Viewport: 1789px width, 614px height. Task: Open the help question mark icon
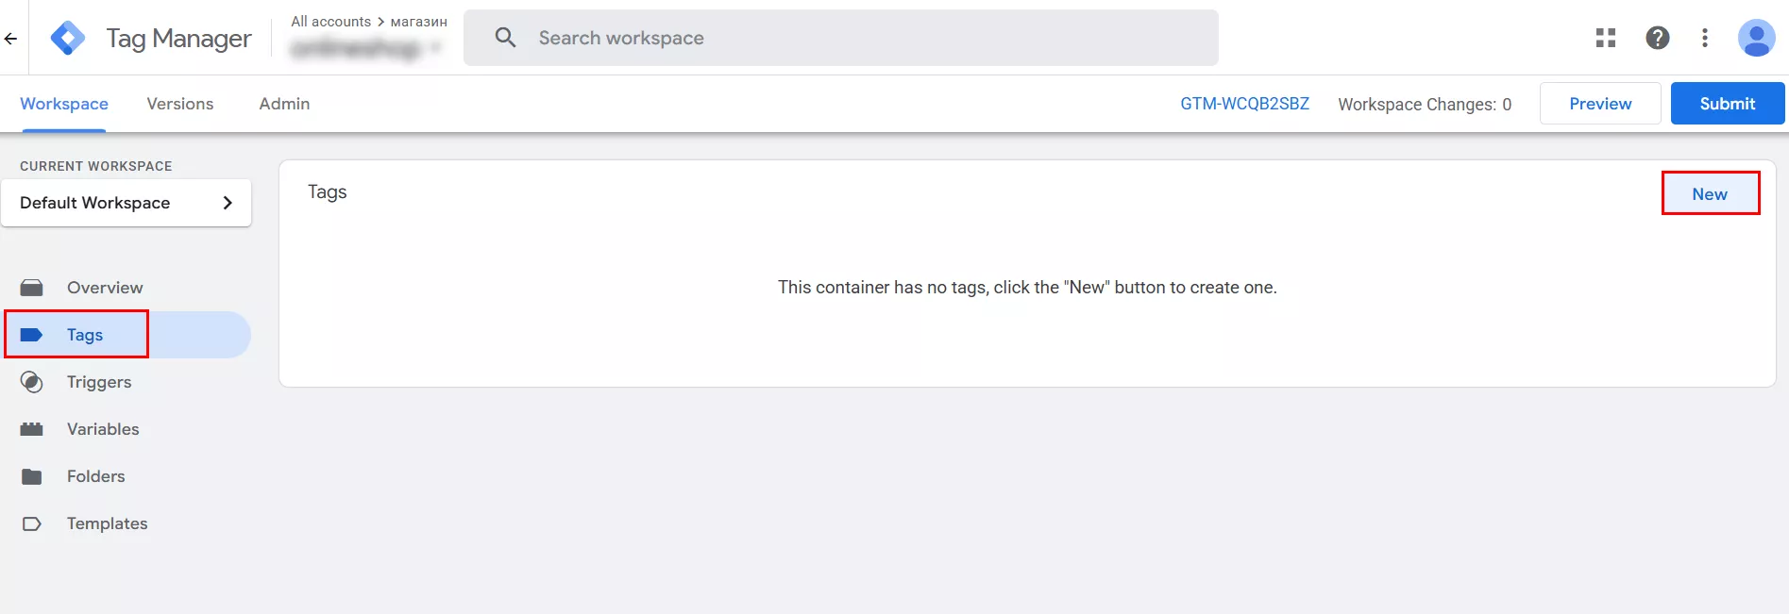coord(1657,38)
